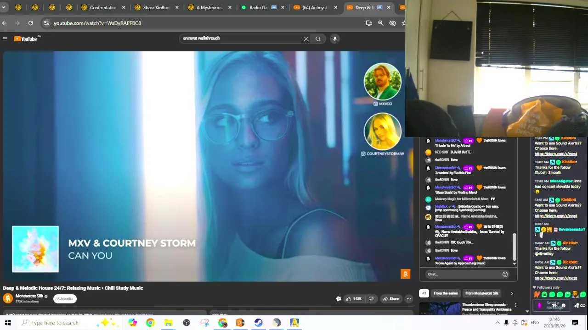Click "Followers only" label in Kick chat

[548, 287]
